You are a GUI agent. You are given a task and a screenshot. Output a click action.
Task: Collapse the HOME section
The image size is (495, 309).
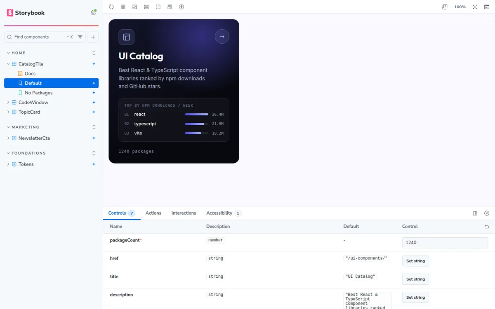click(x=16, y=53)
